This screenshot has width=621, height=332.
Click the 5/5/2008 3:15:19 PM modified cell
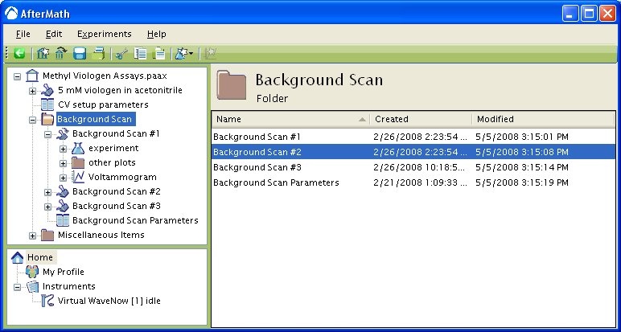click(522, 182)
